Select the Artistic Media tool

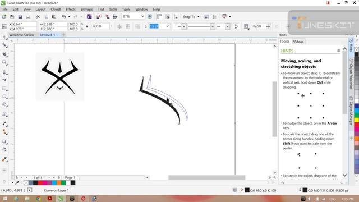[x=4, y=80]
